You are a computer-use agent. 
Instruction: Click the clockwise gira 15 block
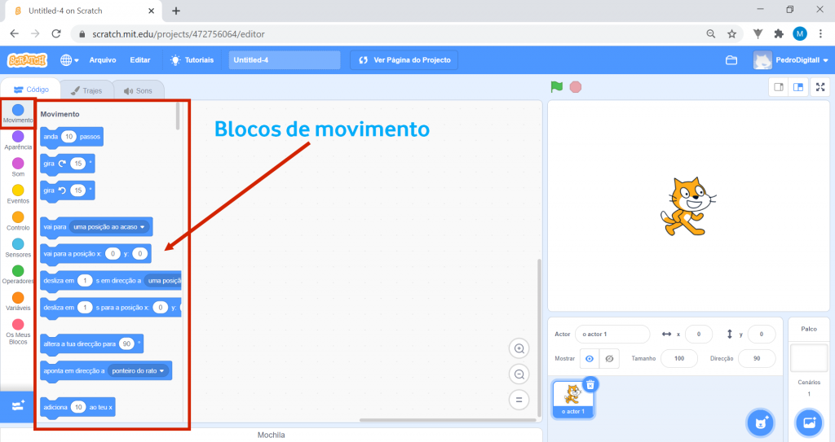pos(67,164)
